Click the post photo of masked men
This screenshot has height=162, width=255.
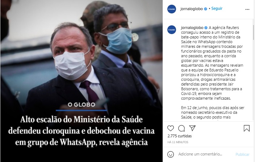(81, 81)
